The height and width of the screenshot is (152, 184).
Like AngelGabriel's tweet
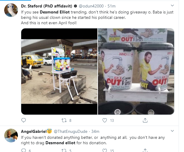[x=105, y=150]
